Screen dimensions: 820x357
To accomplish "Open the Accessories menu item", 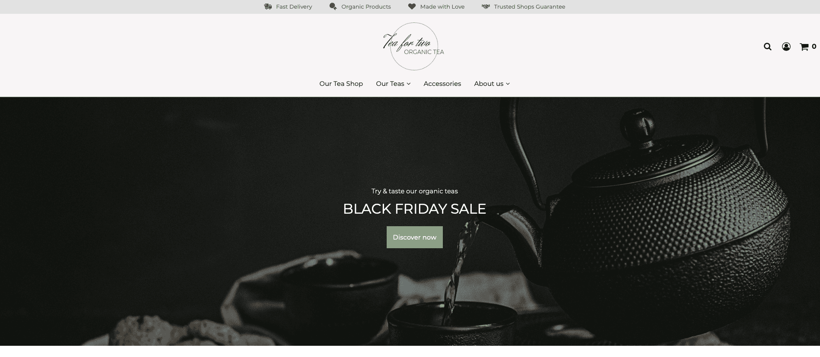I will pos(442,84).
